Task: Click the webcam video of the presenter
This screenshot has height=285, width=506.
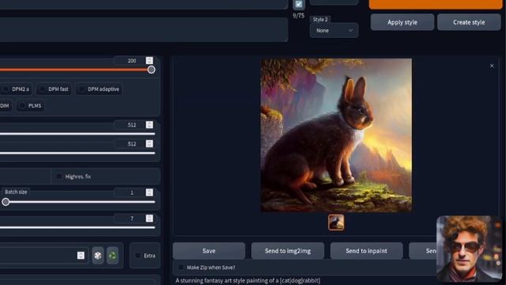Action: click(x=469, y=249)
